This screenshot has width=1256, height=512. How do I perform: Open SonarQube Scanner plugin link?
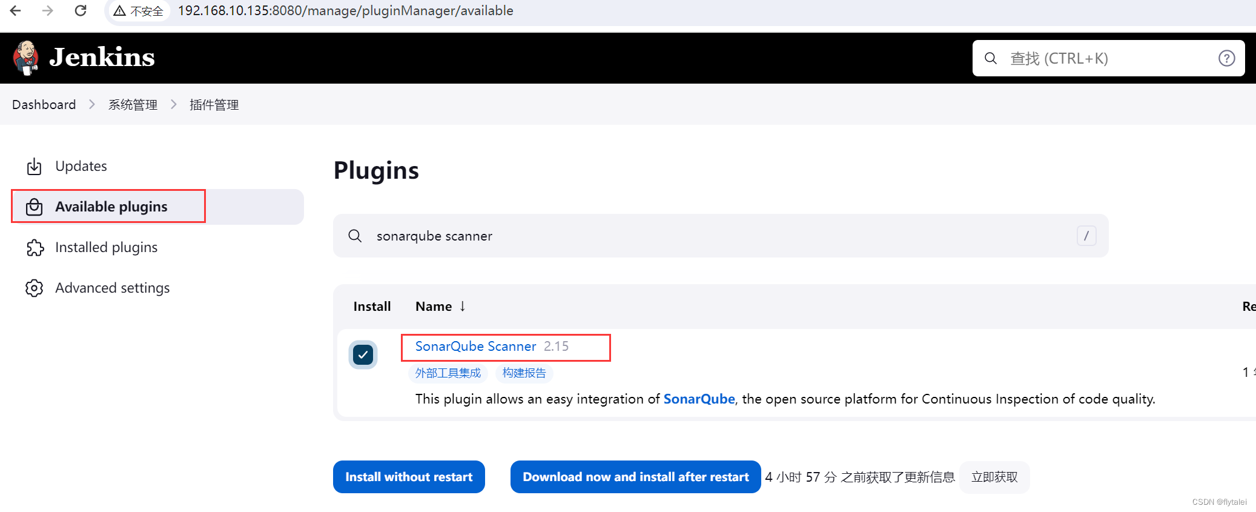point(475,346)
